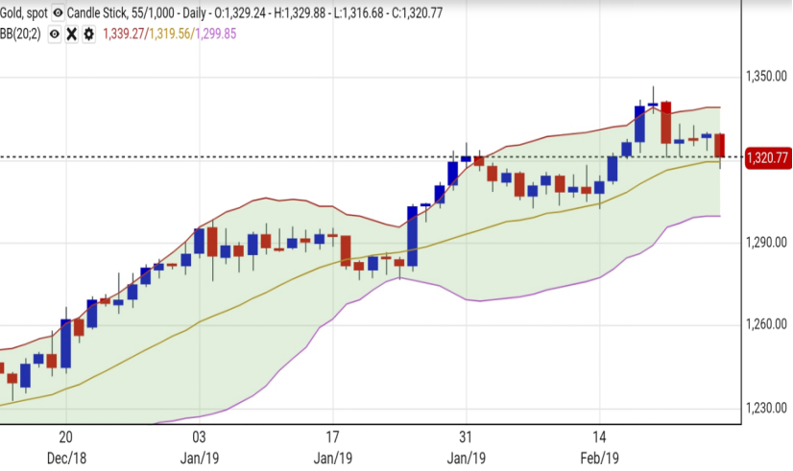Click the red upper band value 1,339.27

pos(123,34)
